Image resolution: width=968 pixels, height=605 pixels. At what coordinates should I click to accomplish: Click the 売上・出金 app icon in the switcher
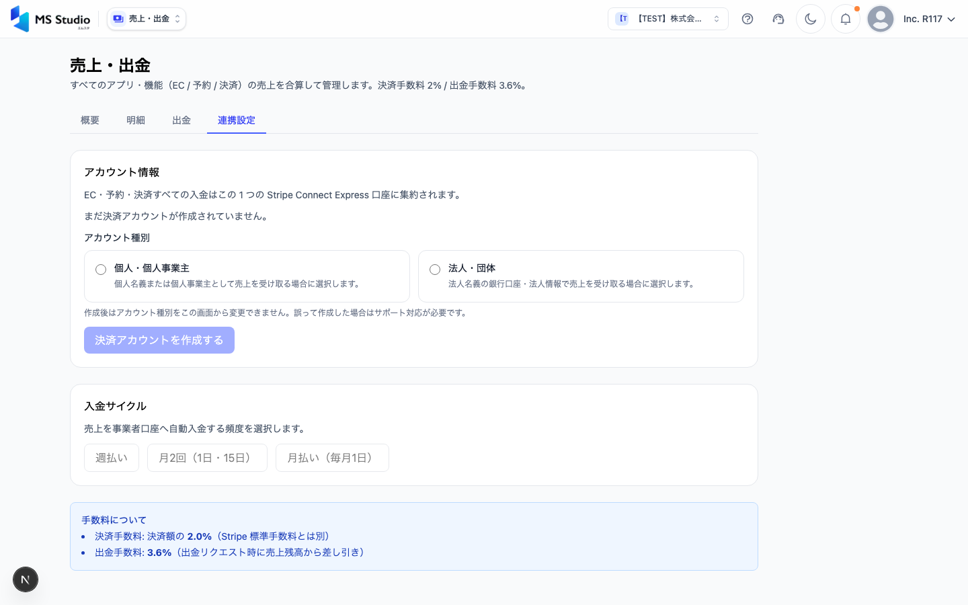118,19
